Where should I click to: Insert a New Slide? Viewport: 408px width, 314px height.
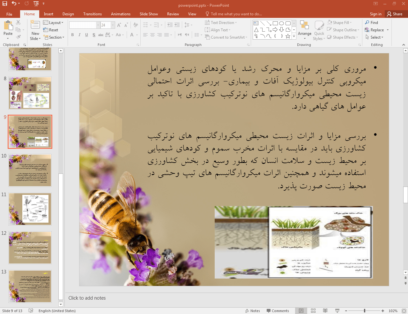click(x=35, y=30)
